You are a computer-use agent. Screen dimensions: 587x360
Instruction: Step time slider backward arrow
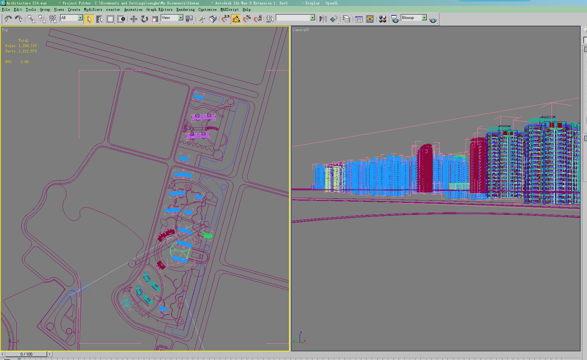[3, 354]
